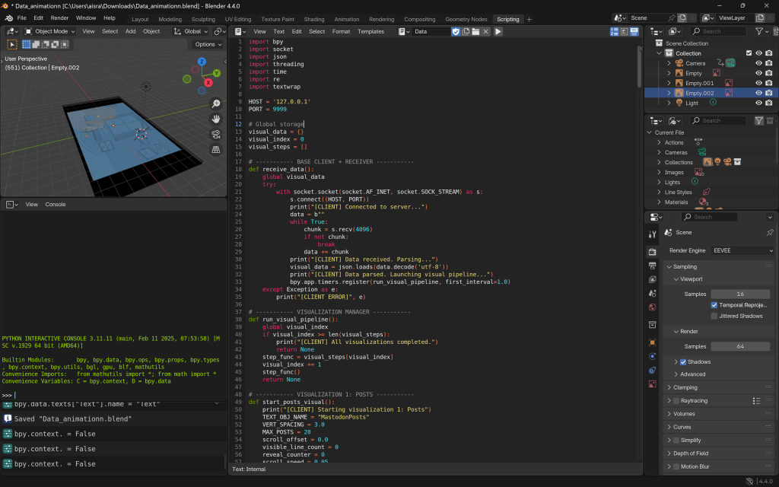Open the Object Data image properties tab
Viewport: 779px width, 487px height.
[x=652, y=384]
